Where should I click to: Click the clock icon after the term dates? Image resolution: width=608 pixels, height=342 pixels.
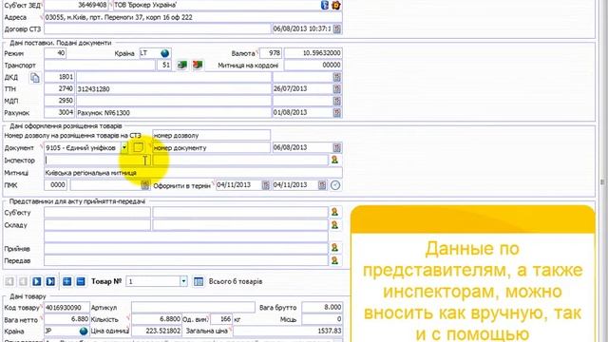click(x=335, y=185)
